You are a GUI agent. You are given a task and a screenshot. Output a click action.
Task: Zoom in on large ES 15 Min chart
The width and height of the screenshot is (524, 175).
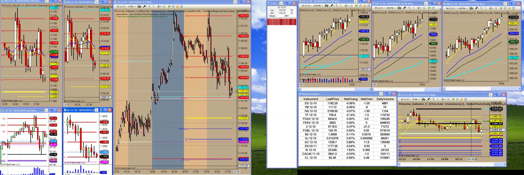[x=150, y=7]
